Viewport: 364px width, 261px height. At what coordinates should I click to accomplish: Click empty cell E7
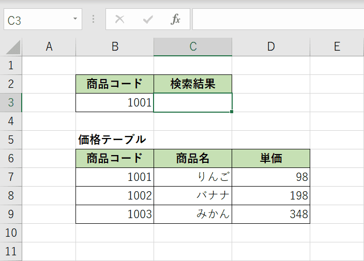point(337,177)
